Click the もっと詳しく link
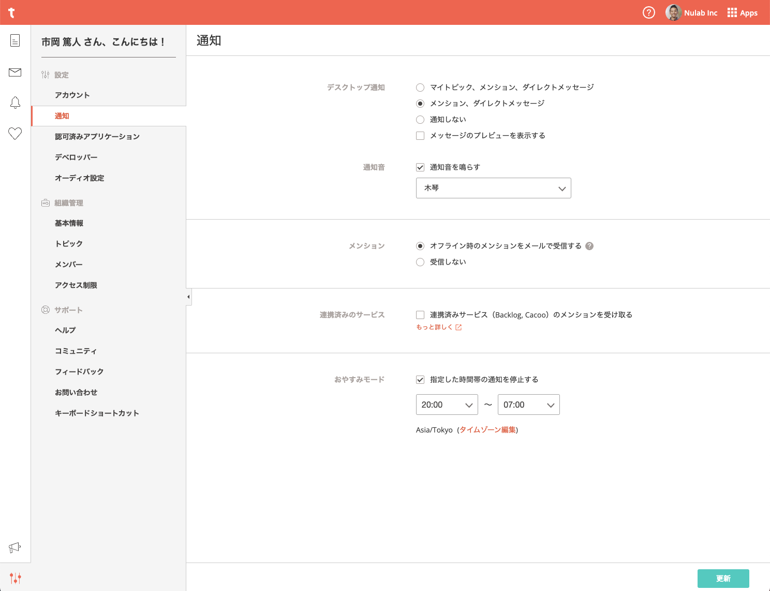 pyautogui.click(x=435, y=327)
